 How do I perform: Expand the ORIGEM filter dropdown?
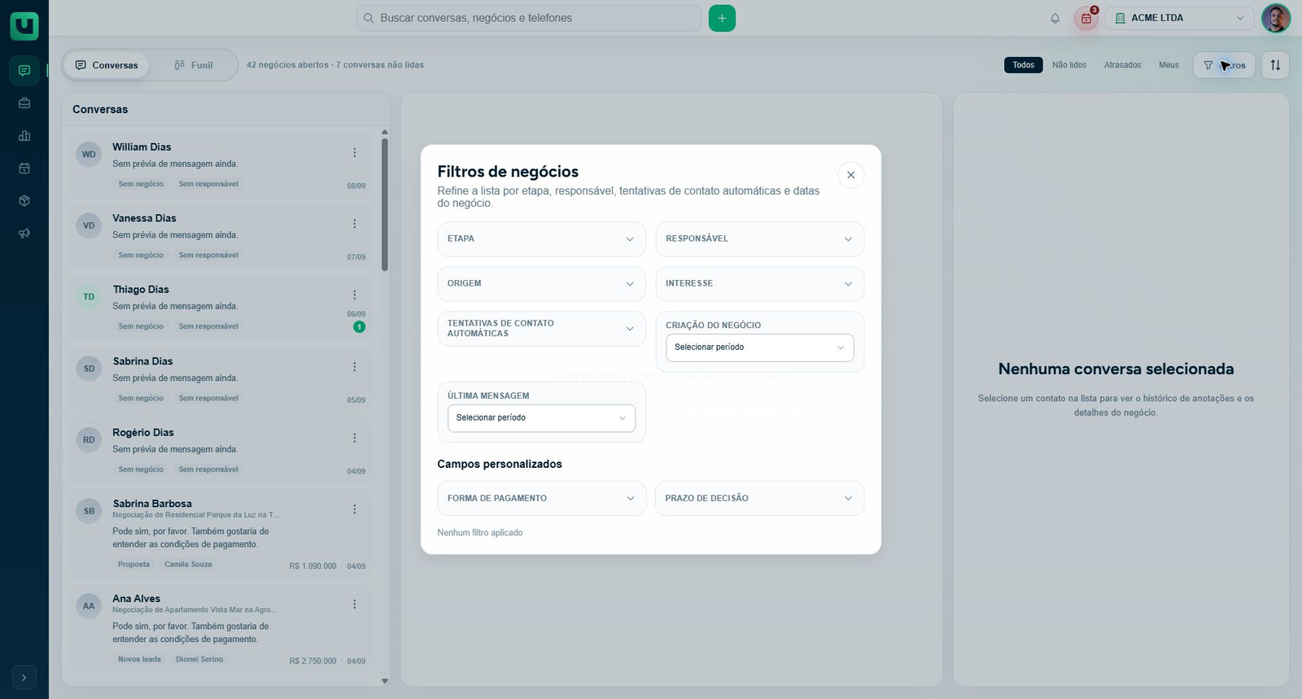coord(541,284)
